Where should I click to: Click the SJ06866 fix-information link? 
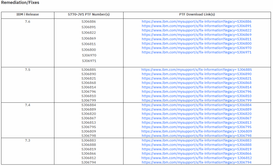(196, 154)
